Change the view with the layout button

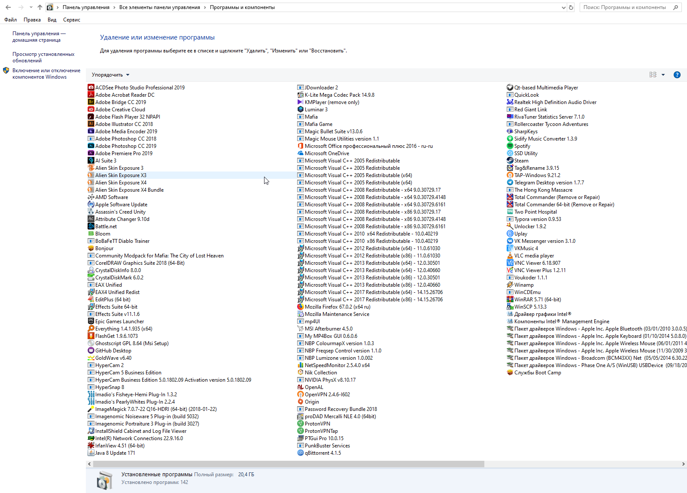pyautogui.click(x=653, y=75)
